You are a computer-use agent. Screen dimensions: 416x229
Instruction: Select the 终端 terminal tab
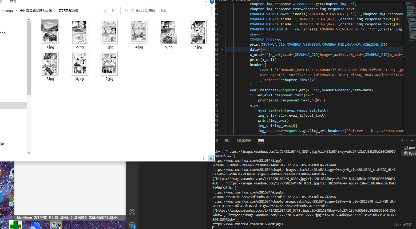[x=261, y=140]
